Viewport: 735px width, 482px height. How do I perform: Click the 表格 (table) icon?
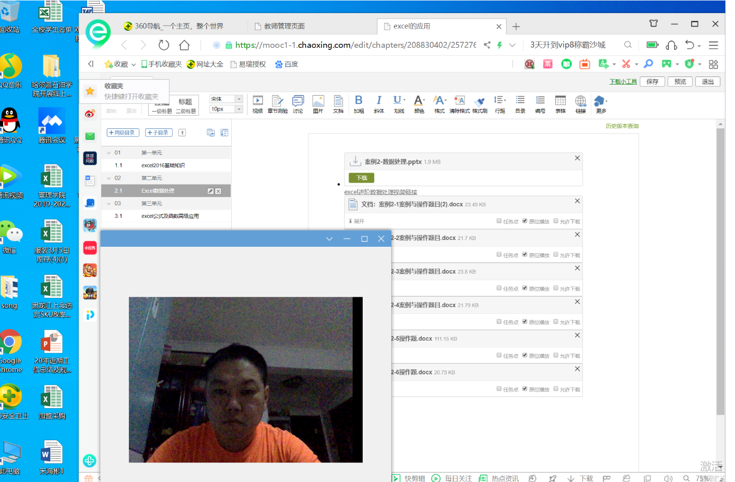[560, 103]
